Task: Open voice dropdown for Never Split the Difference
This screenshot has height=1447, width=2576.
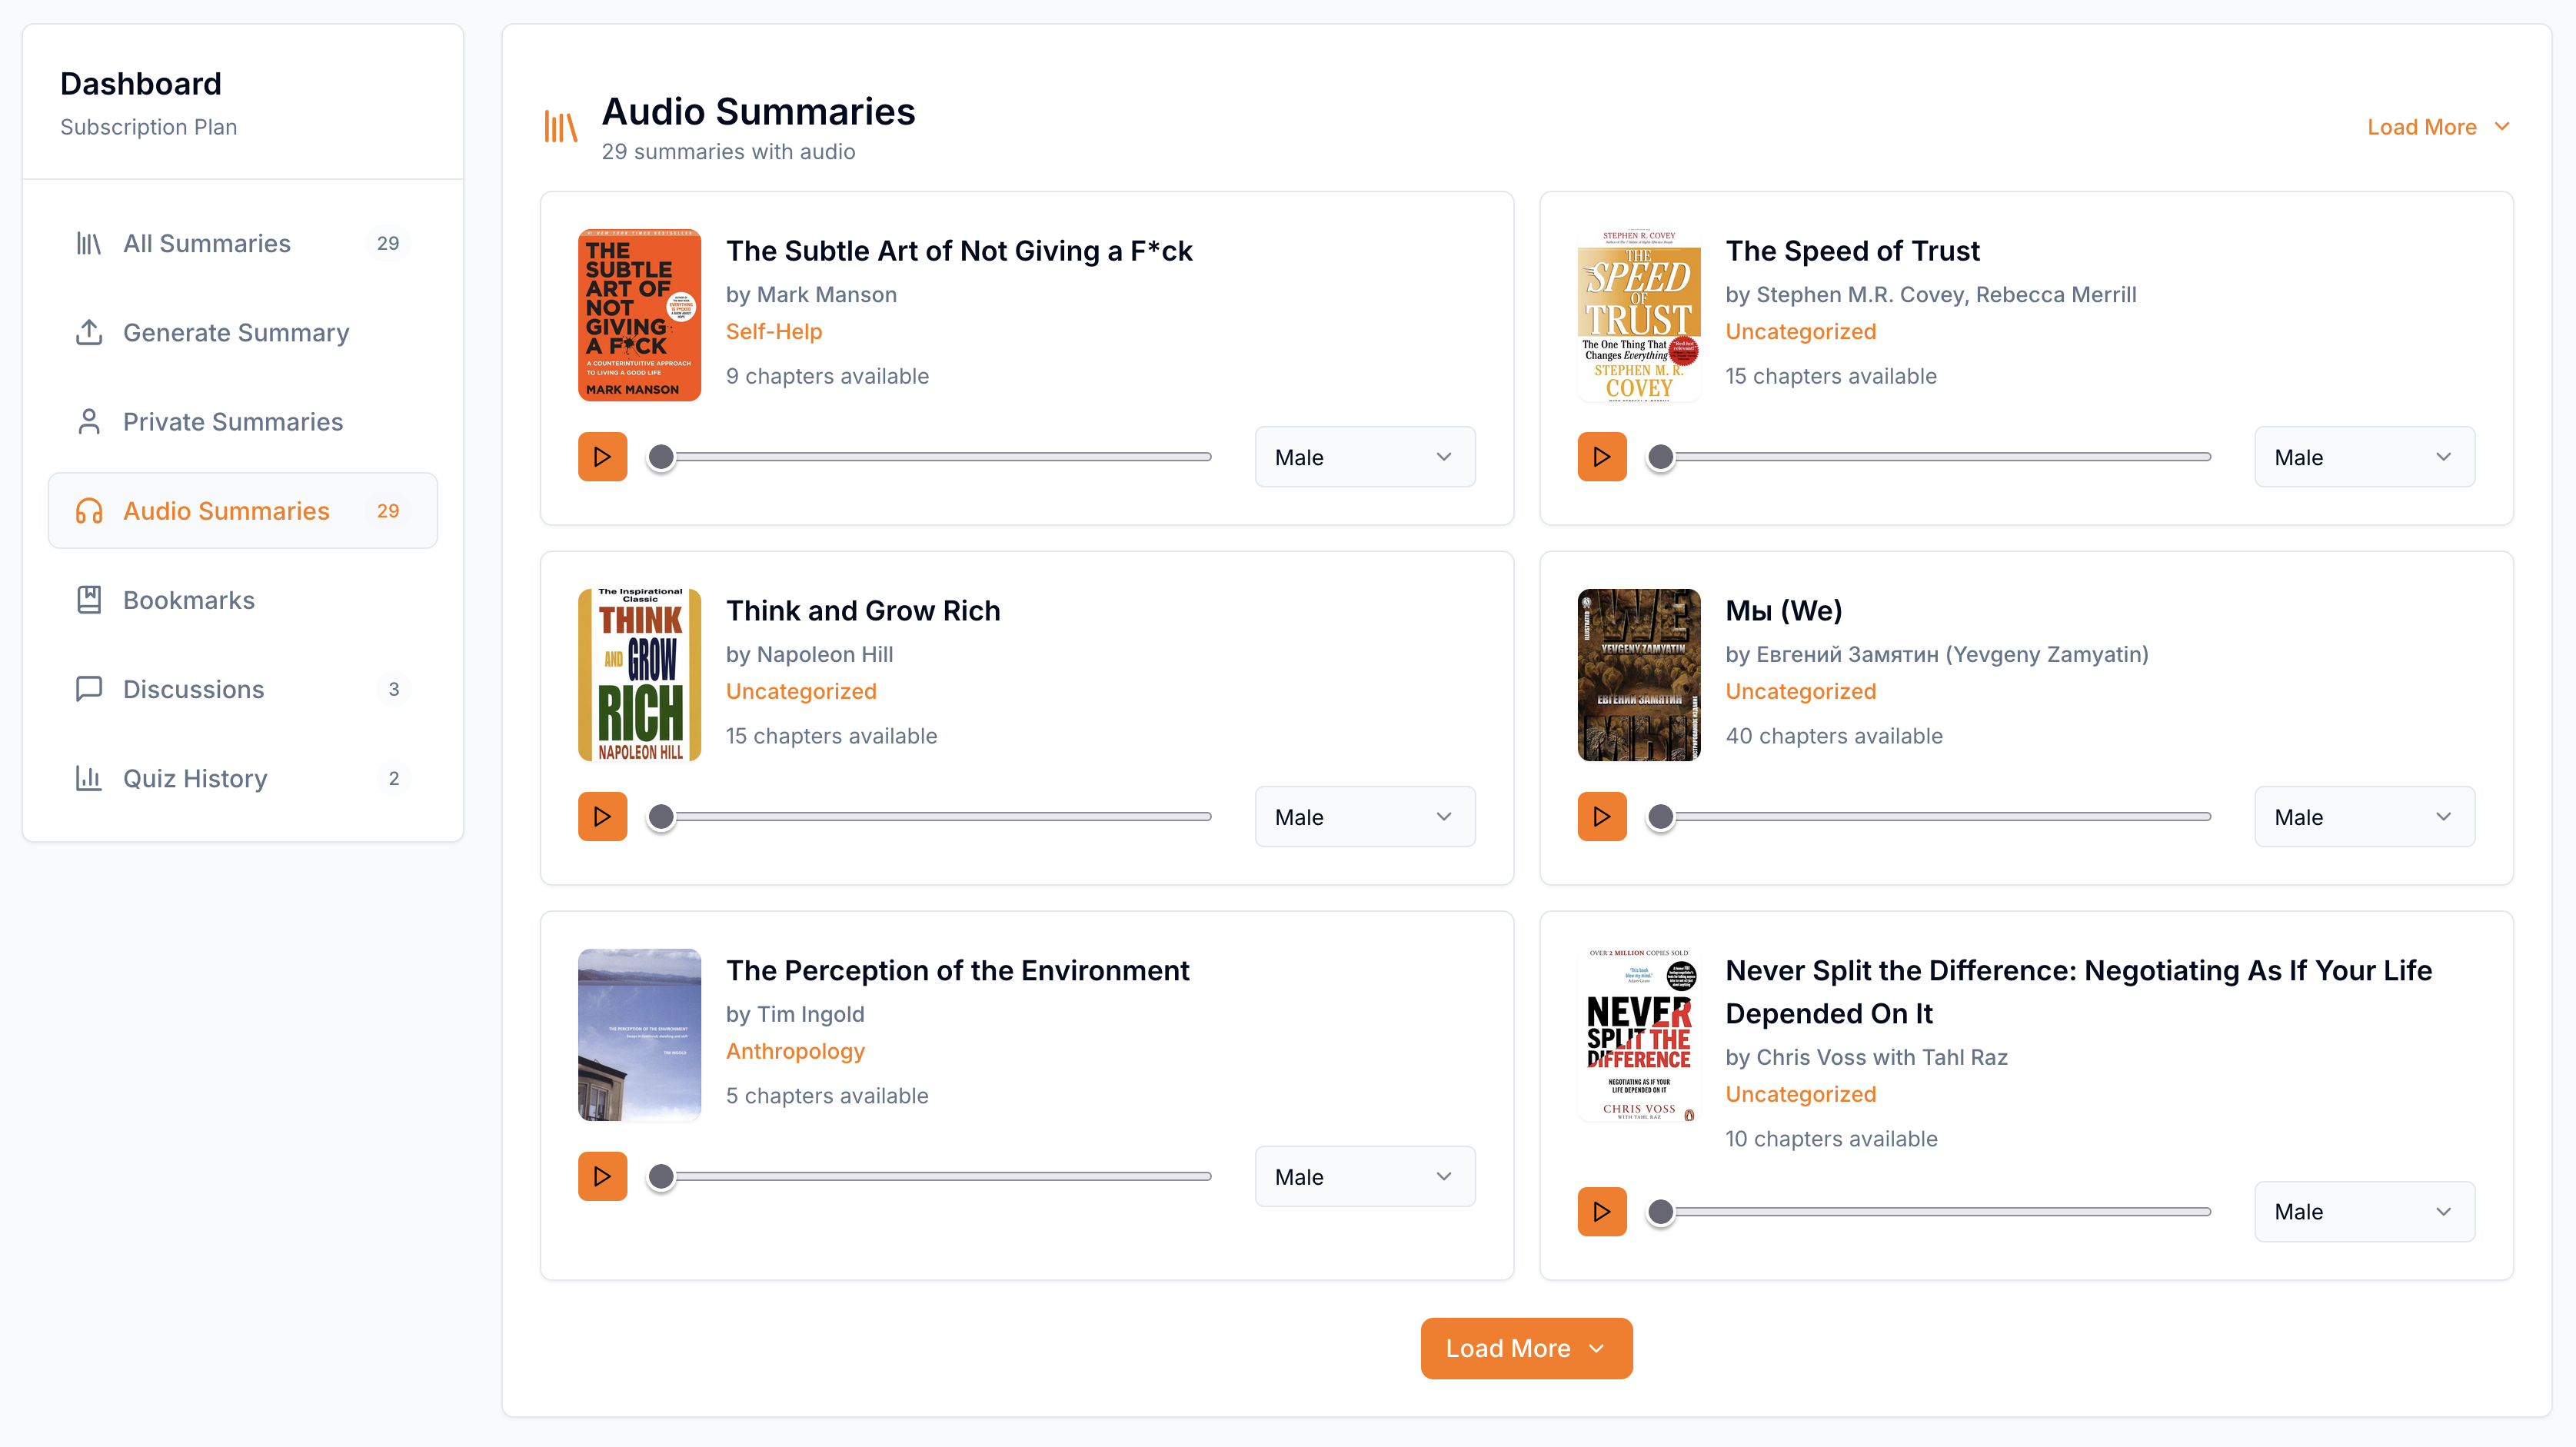Action: pyautogui.click(x=2363, y=1212)
